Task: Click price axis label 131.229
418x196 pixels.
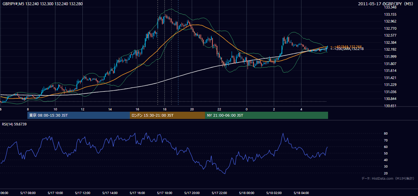Action: click(x=390, y=85)
